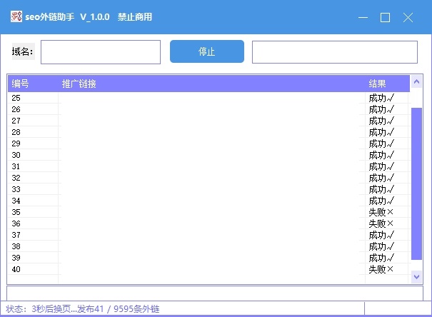432x317 pixels.
Task: Click the 成功 result in row 37
Action: (381, 235)
